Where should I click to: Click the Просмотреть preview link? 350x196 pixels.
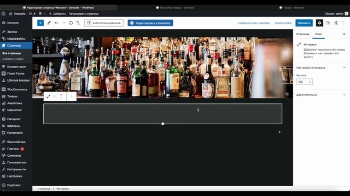(x=283, y=23)
